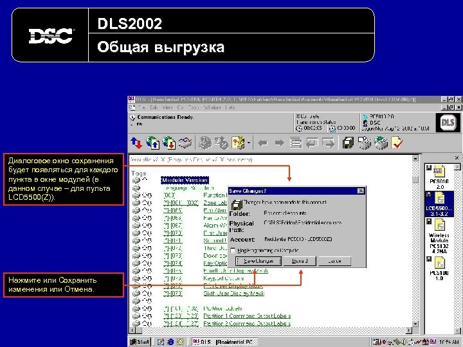Close the module side panel with X
This screenshot has height=347, width=463.
tap(457, 158)
